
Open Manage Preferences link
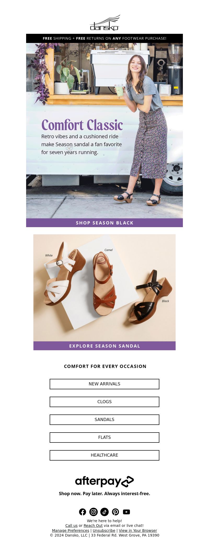(x=71, y=531)
